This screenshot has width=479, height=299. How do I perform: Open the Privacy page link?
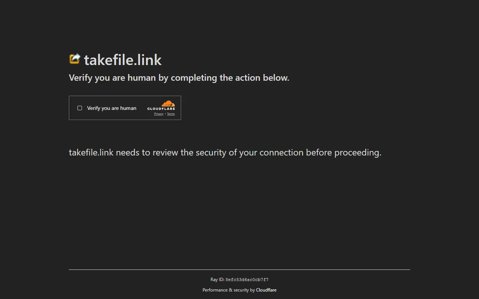click(x=159, y=114)
